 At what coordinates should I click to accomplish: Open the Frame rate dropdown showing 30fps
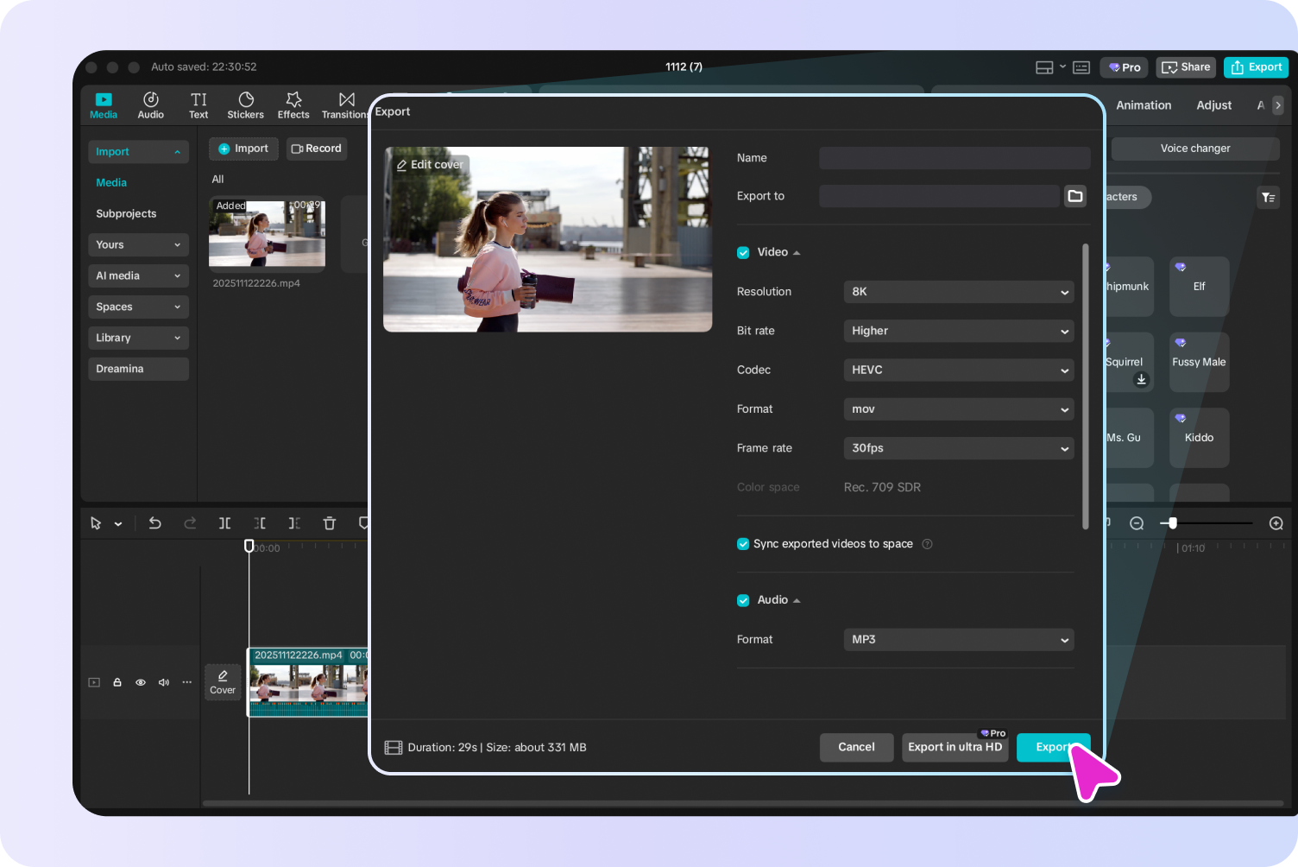coord(958,448)
